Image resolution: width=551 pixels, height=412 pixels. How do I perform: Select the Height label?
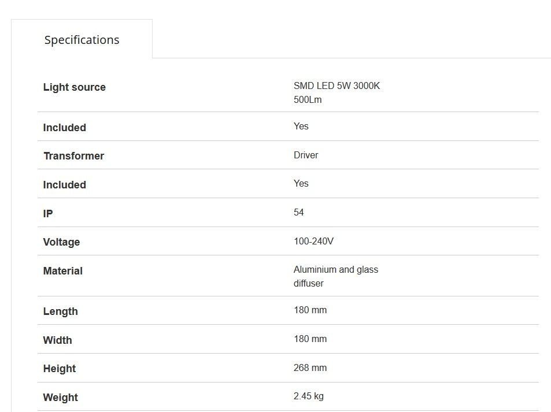tap(60, 369)
